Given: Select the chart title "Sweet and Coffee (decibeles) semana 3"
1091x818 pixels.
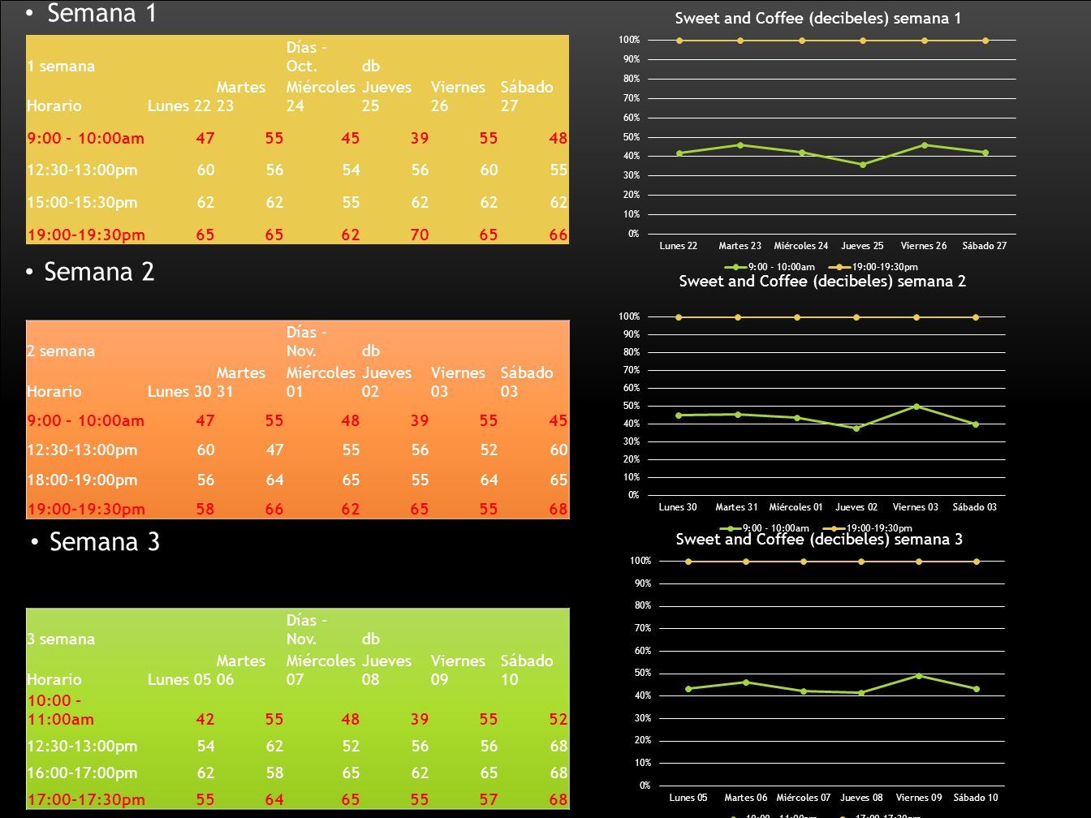Looking at the screenshot, I should click(819, 539).
